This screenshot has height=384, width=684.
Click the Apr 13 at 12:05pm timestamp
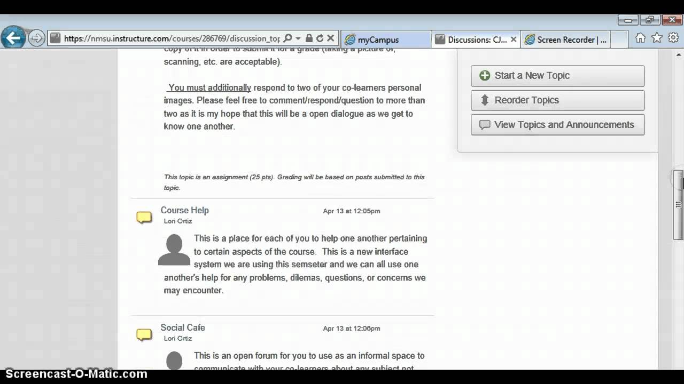[351, 211]
